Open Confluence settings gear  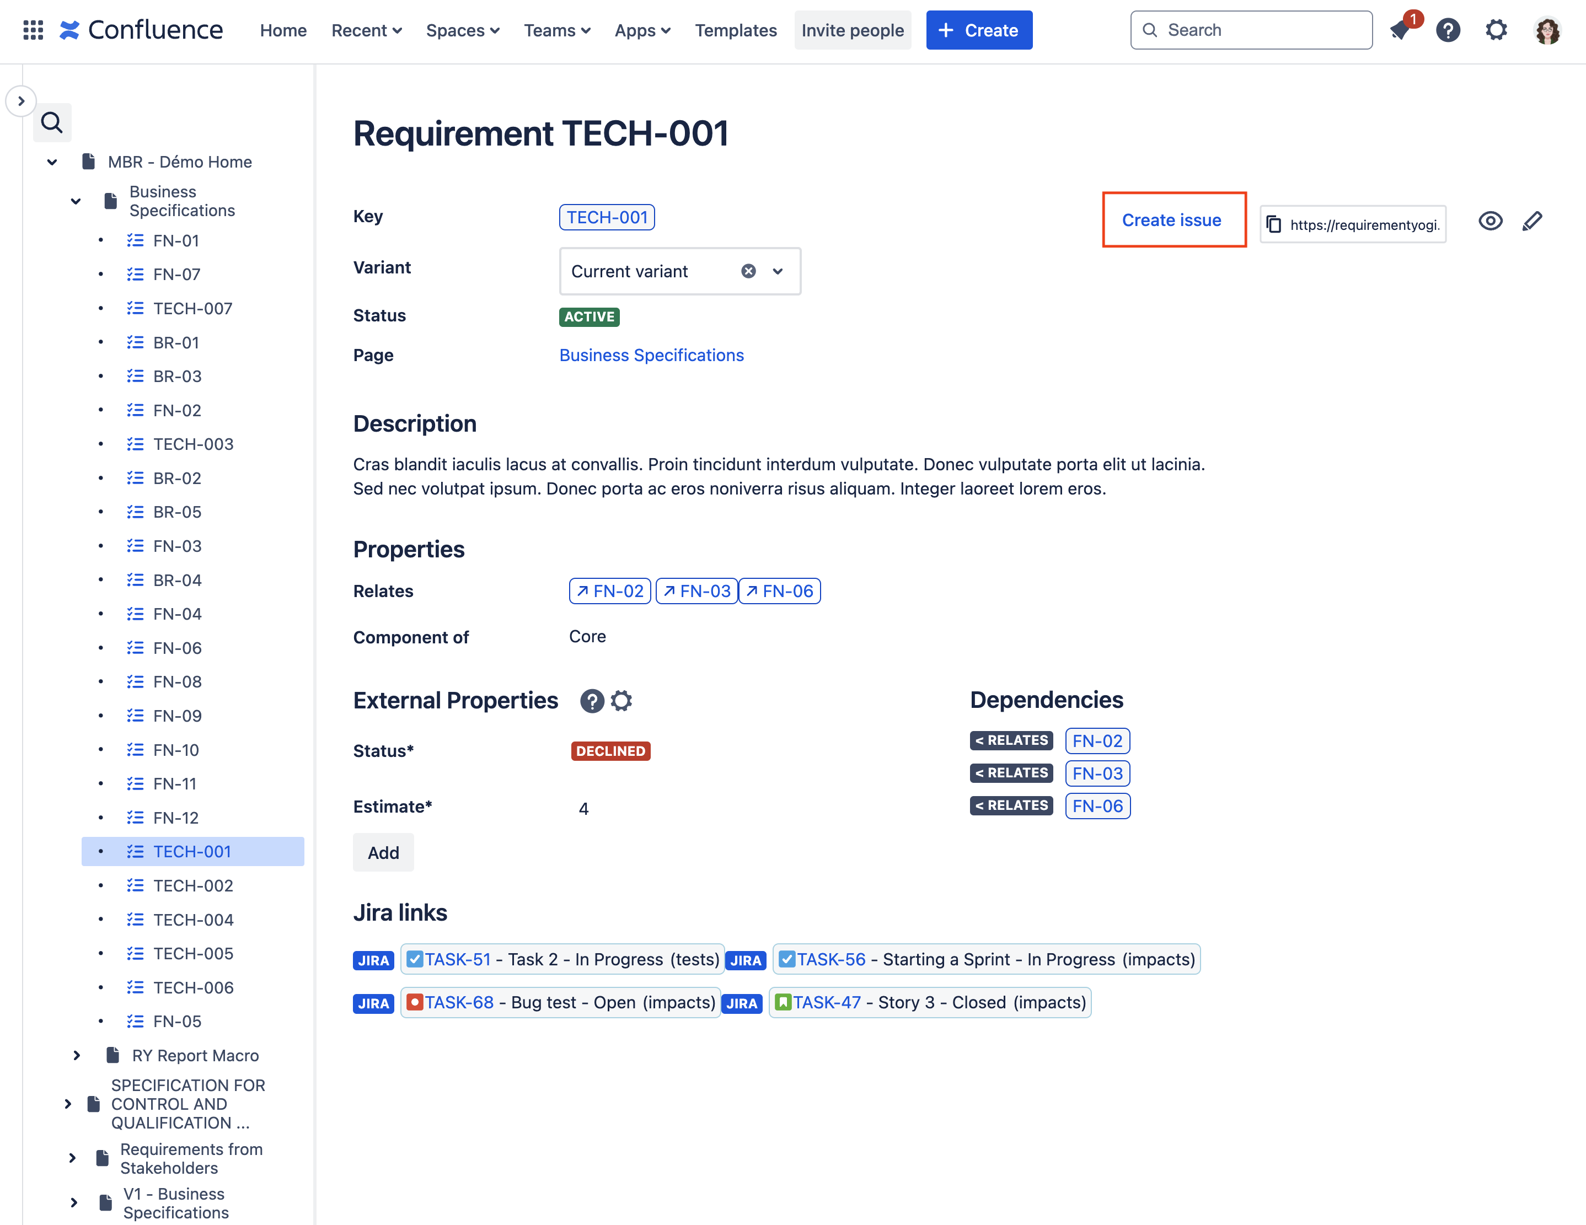click(1496, 30)
